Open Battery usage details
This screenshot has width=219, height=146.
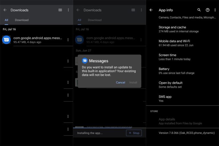tap(182, 71)
